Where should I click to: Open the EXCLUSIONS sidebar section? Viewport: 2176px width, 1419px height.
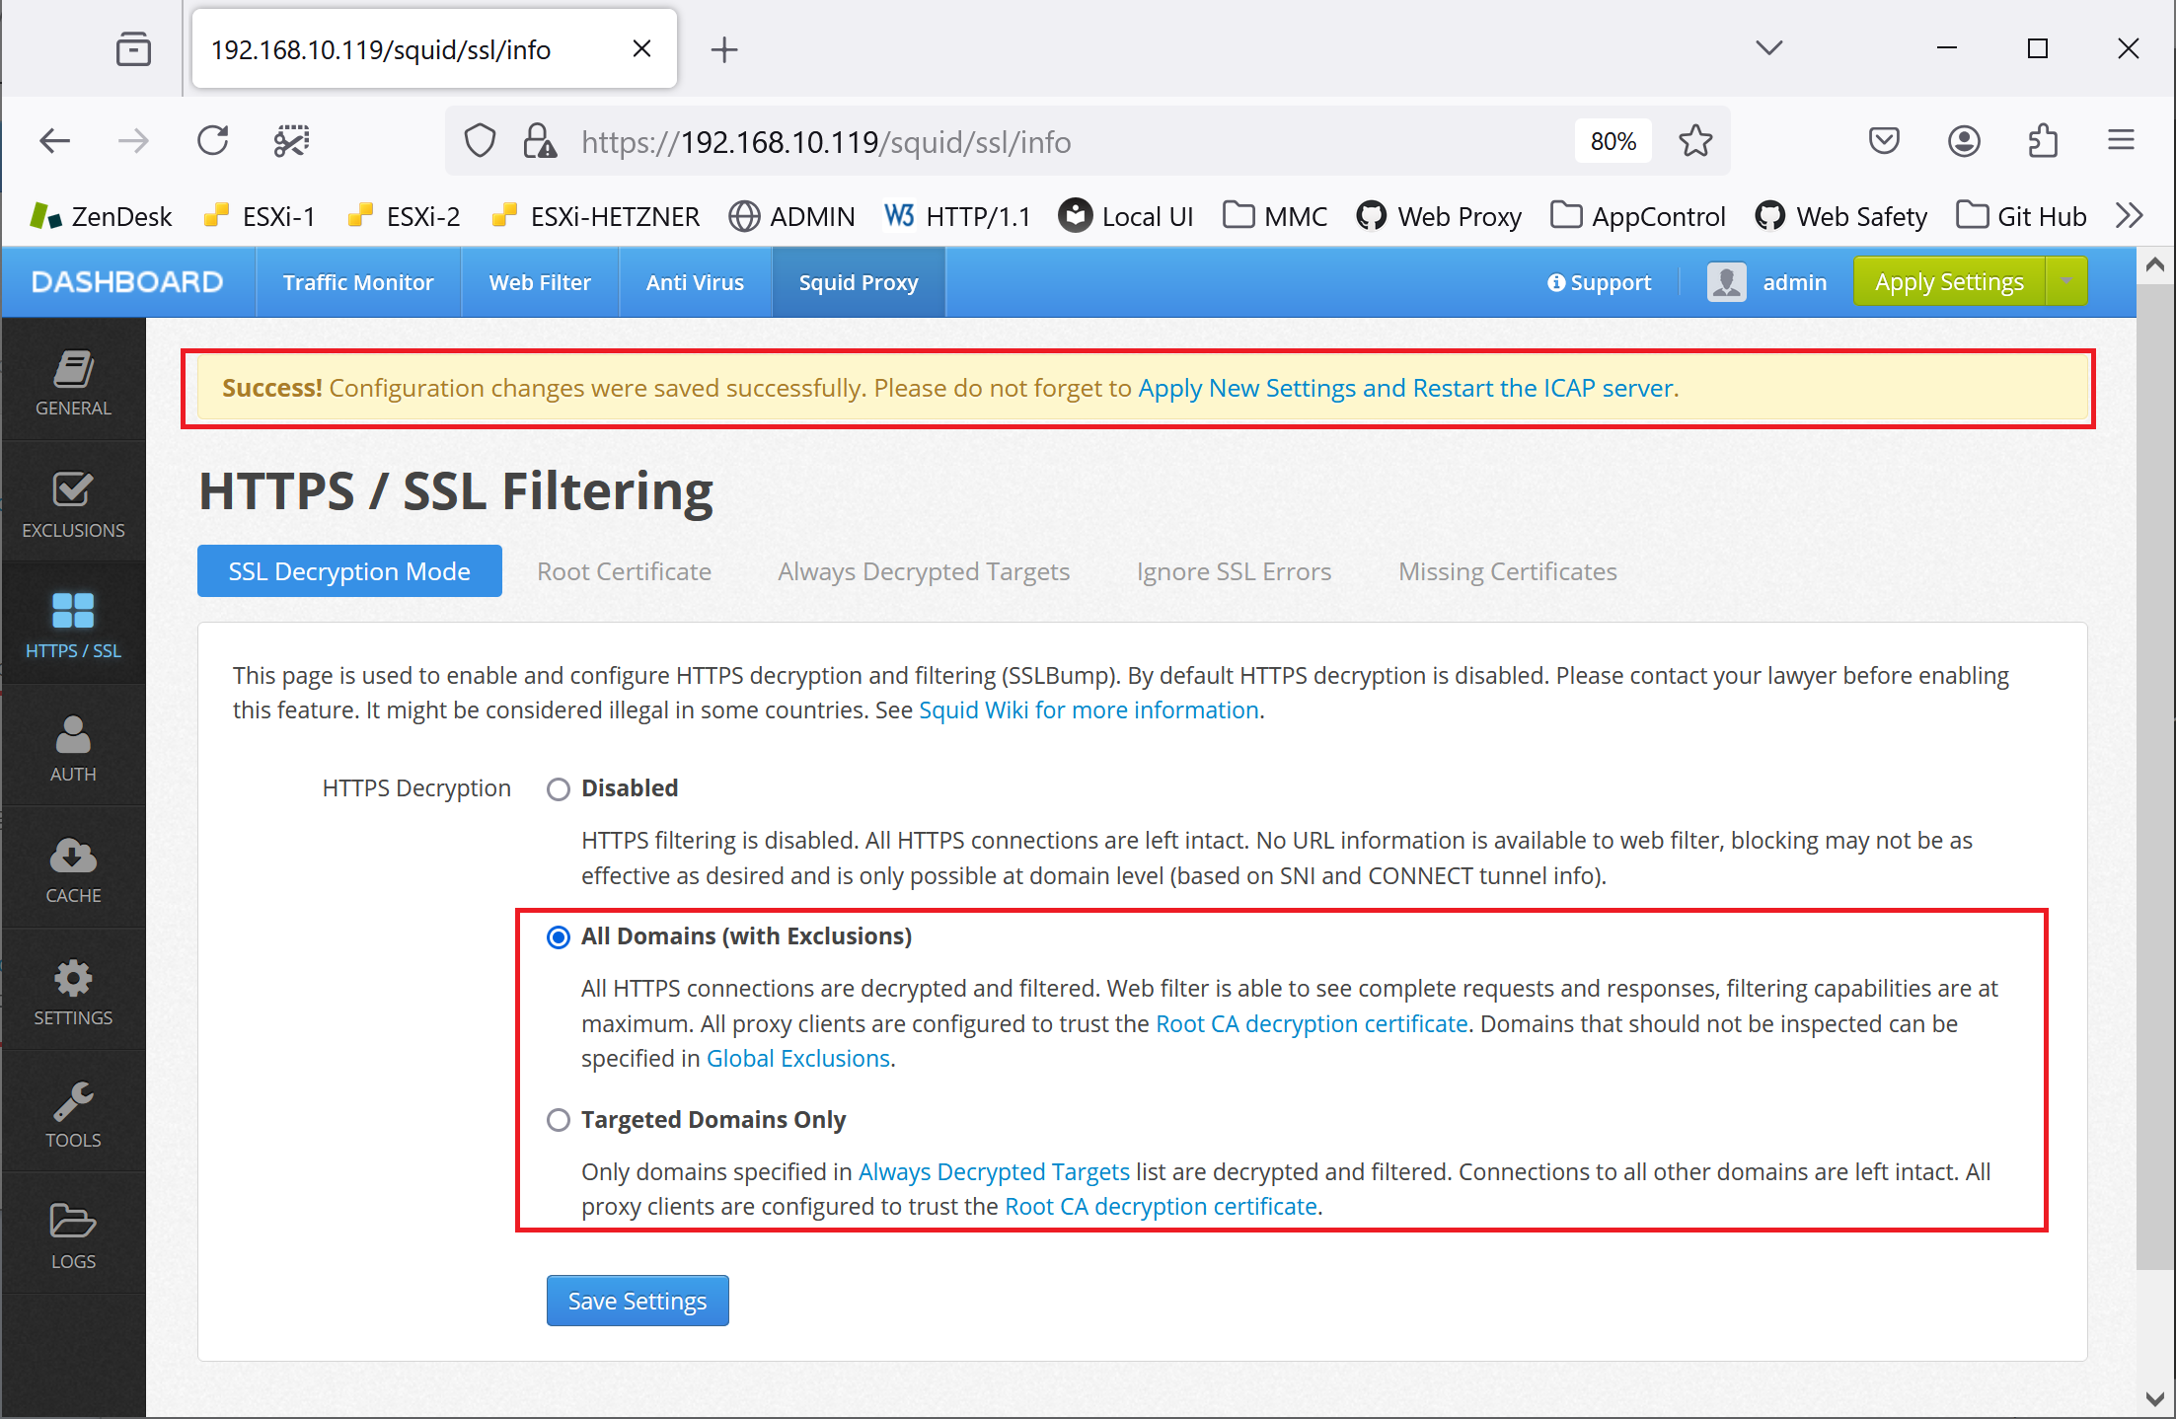click(73, 504)
